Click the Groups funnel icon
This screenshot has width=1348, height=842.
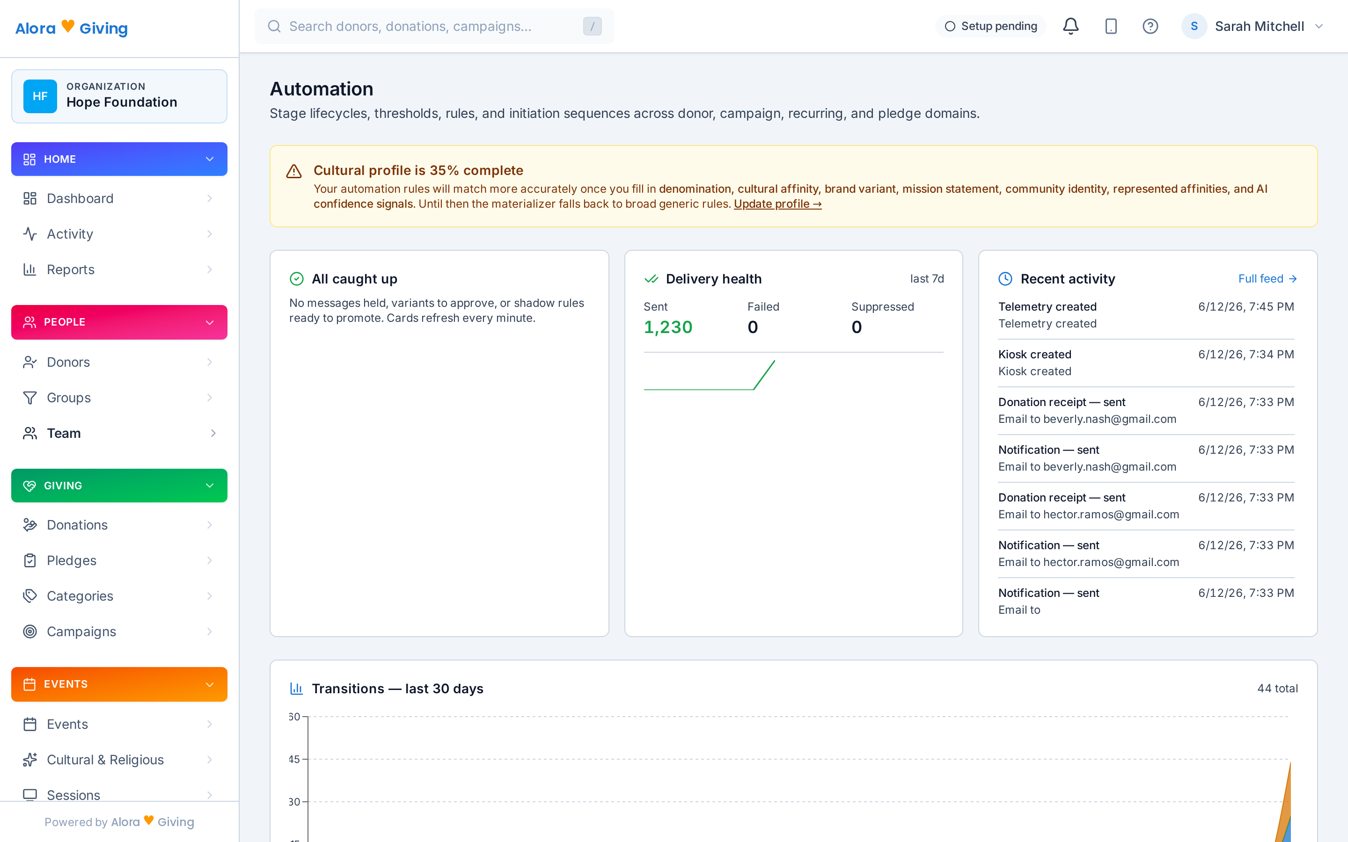(x=30, y=398)
